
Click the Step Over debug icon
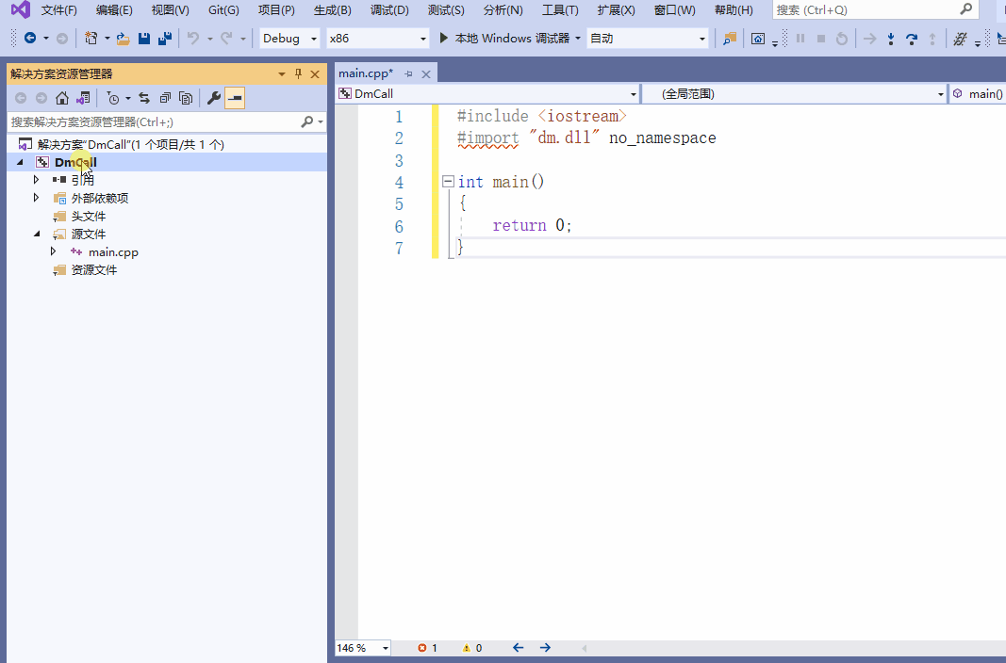click(912, 39)
